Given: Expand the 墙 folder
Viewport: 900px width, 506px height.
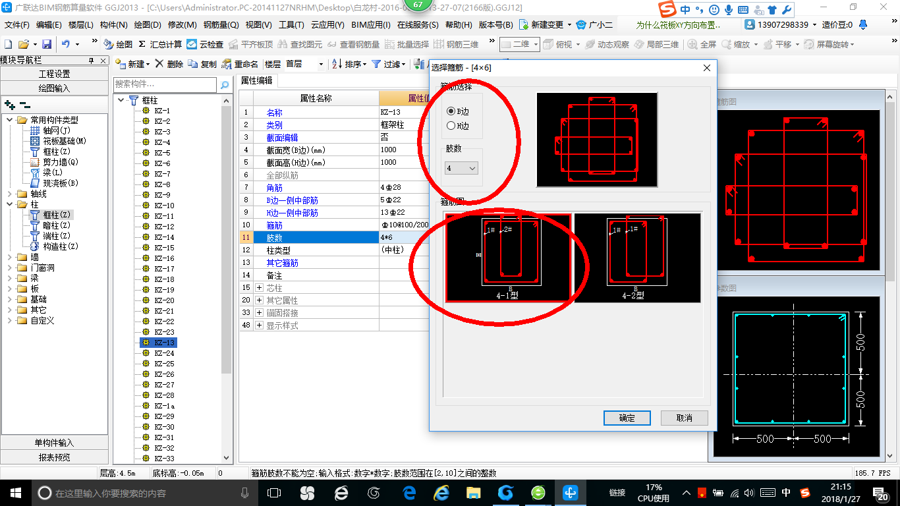Looking at the screenshot, I should tap(10, 257).
